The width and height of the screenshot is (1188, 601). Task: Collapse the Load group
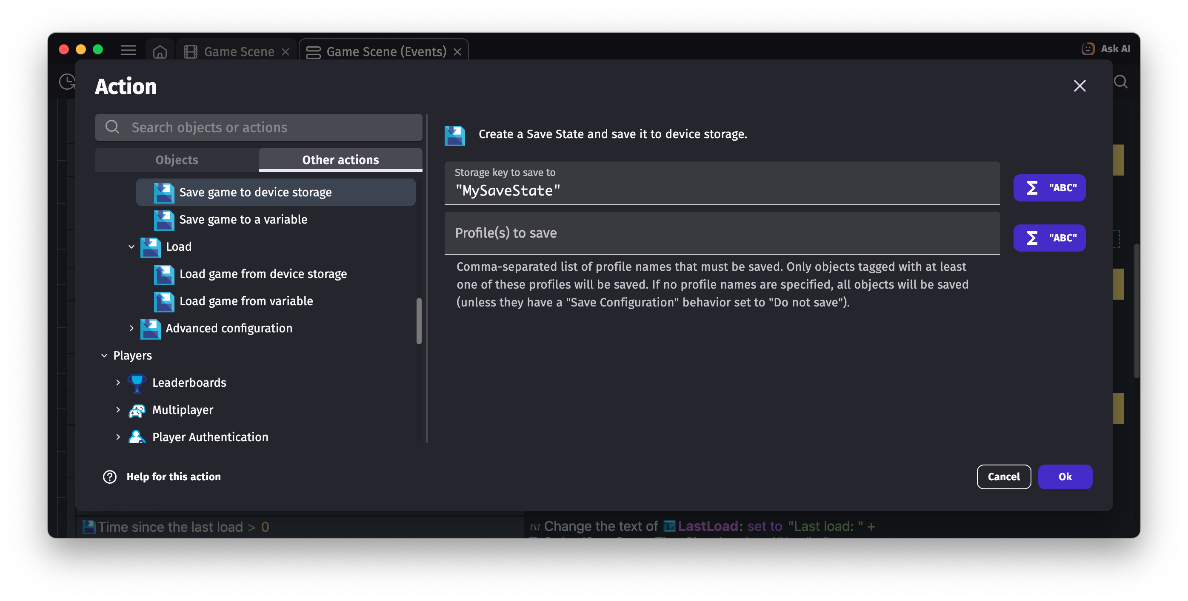pyautogui.click(x=131, y=247)
